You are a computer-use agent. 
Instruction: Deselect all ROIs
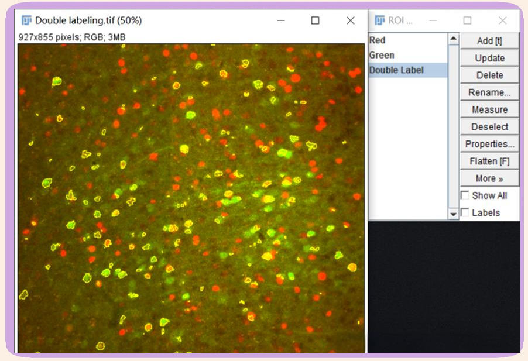[489, 126]
